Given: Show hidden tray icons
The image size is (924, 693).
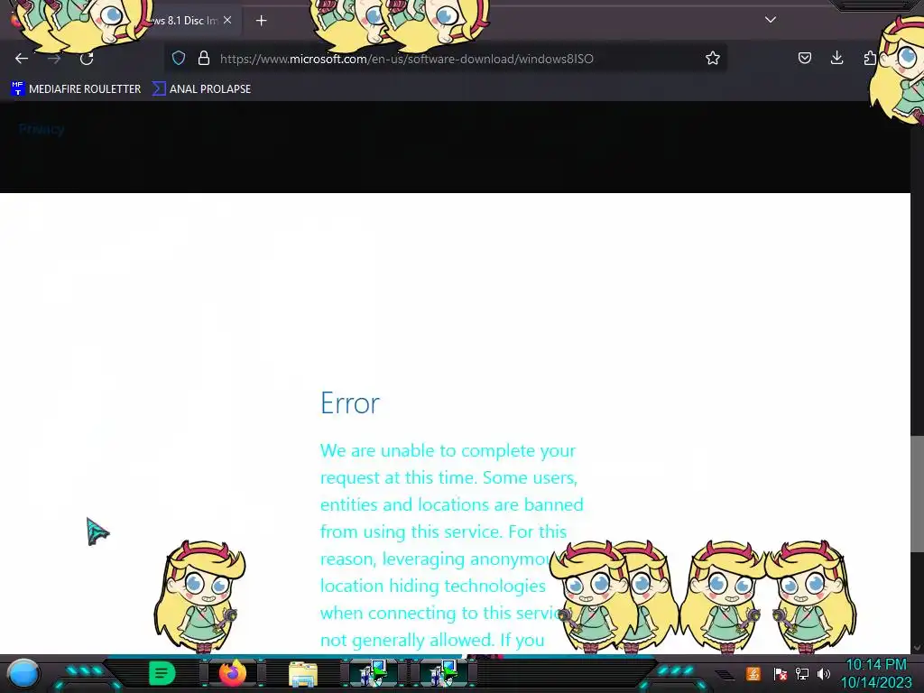Looking at the screenshot, I should point(725,675).
